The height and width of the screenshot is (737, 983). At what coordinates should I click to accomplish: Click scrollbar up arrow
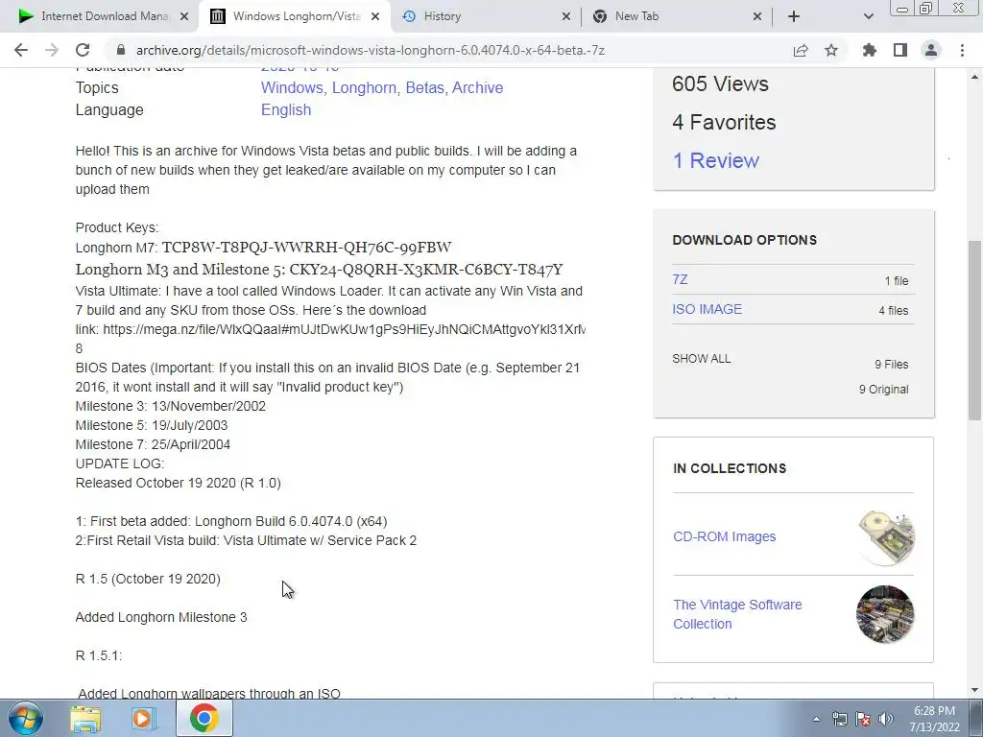975,77
